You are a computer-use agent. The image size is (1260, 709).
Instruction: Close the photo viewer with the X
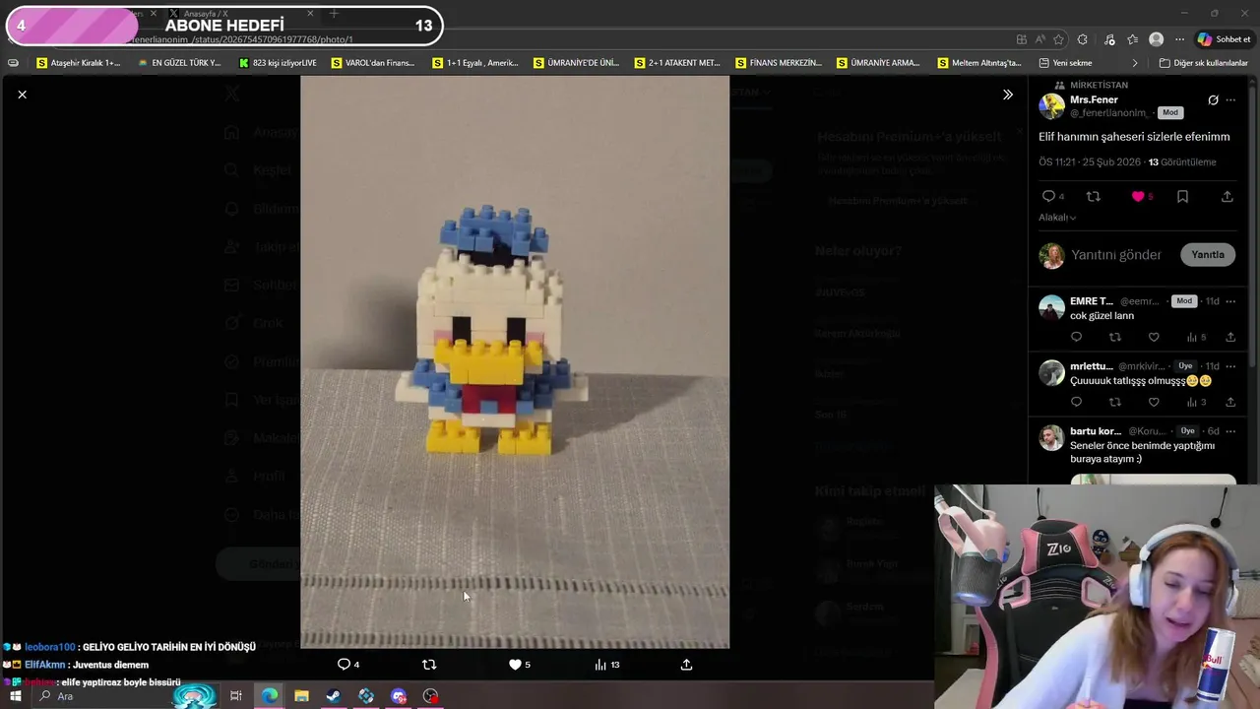[22, 95]
